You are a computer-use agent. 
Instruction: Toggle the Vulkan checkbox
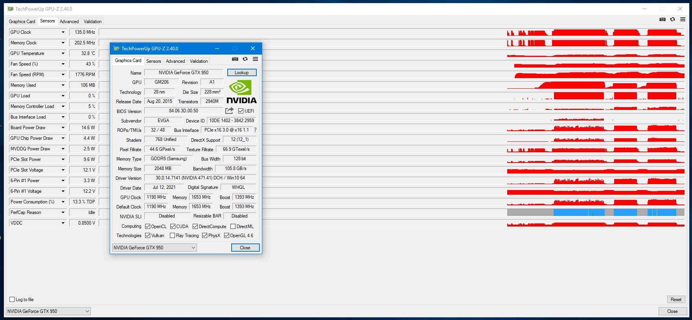(148, 236)
